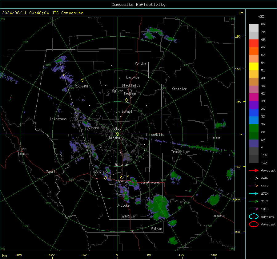Select the bright green 20-30 dBZ swatch
The height and width of the screenshot is (259, 277).
pos(254,128)
